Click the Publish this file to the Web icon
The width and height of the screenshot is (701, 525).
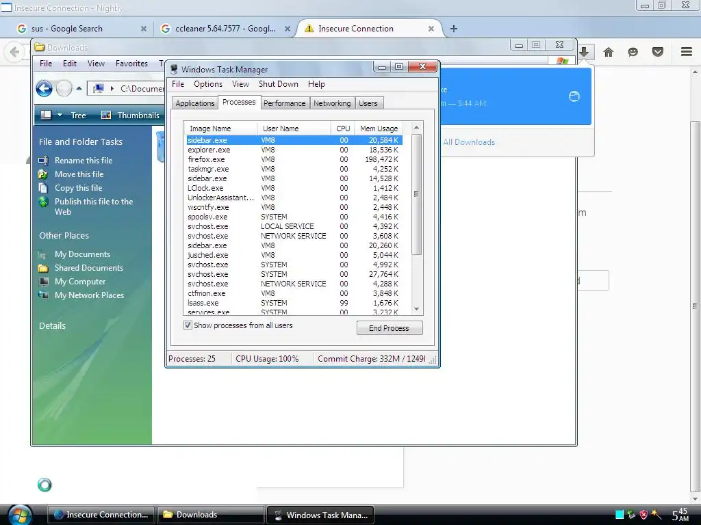[x=43, y=202]
